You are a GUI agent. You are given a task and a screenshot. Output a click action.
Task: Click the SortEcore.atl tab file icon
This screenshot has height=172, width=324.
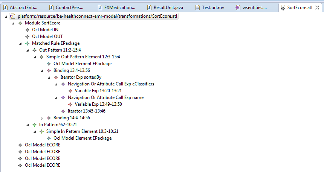(x=283, y=8)
